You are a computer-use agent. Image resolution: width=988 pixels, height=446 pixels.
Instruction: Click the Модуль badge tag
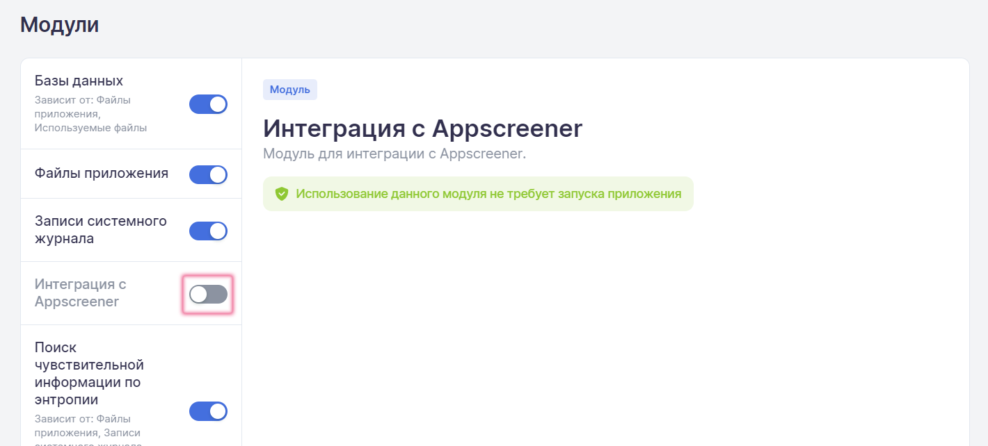coord(289,90)
